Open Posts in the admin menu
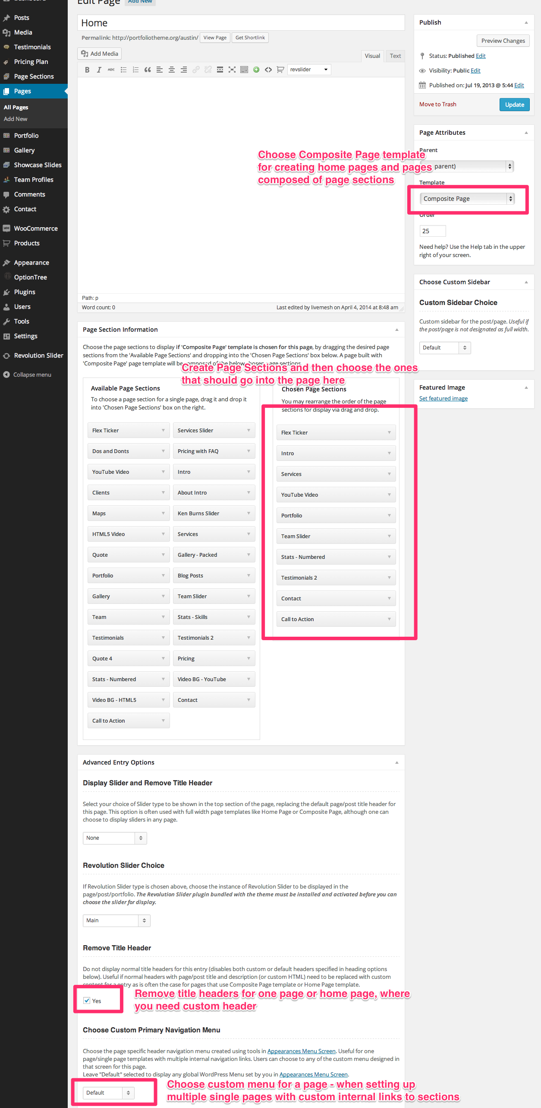 [x=22, y=18]
